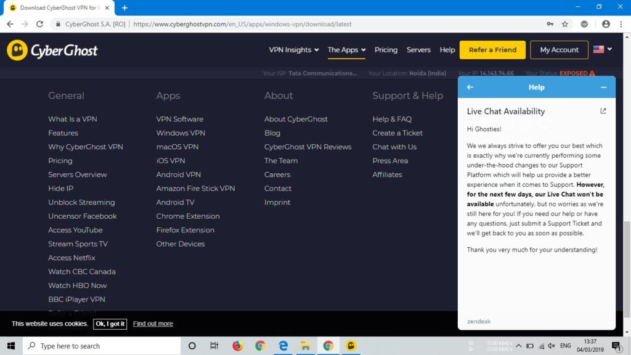
Task: Click the saved password key icon in address bar
Action: tap(550, 24)
